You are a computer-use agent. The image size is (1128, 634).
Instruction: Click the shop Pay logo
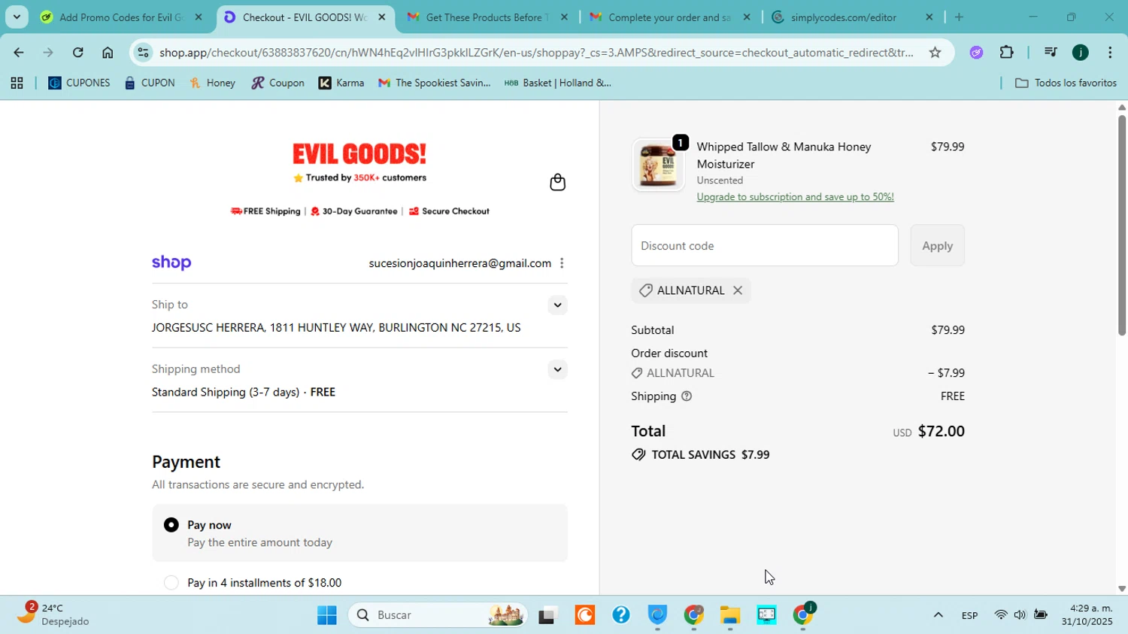(171, 262)
